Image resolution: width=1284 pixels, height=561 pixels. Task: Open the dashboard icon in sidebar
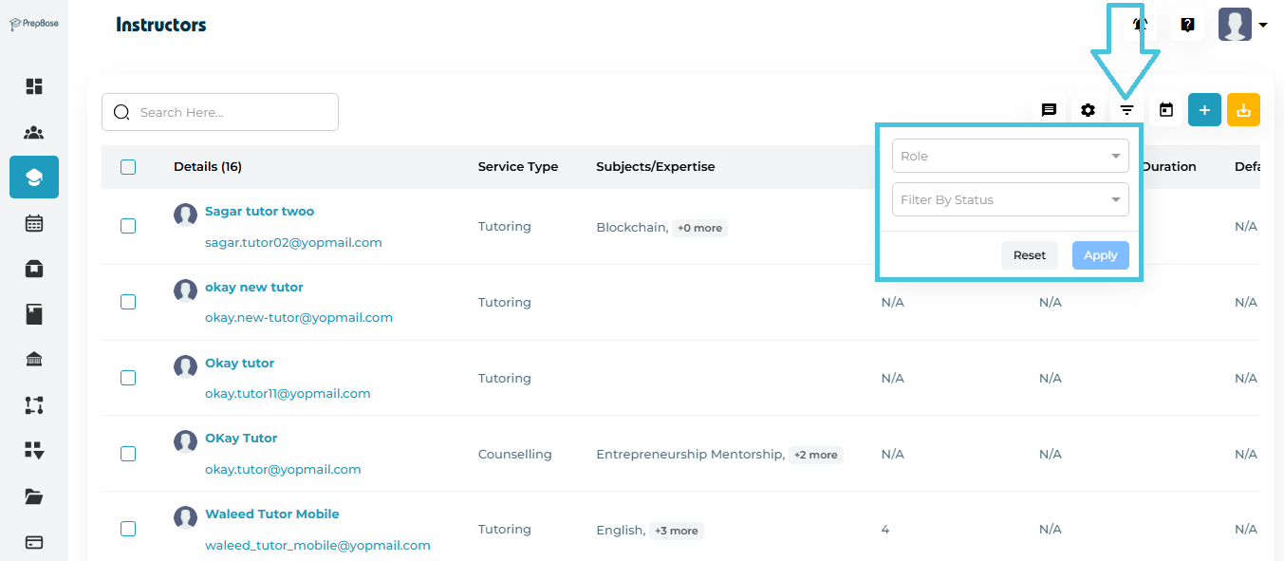34,86
